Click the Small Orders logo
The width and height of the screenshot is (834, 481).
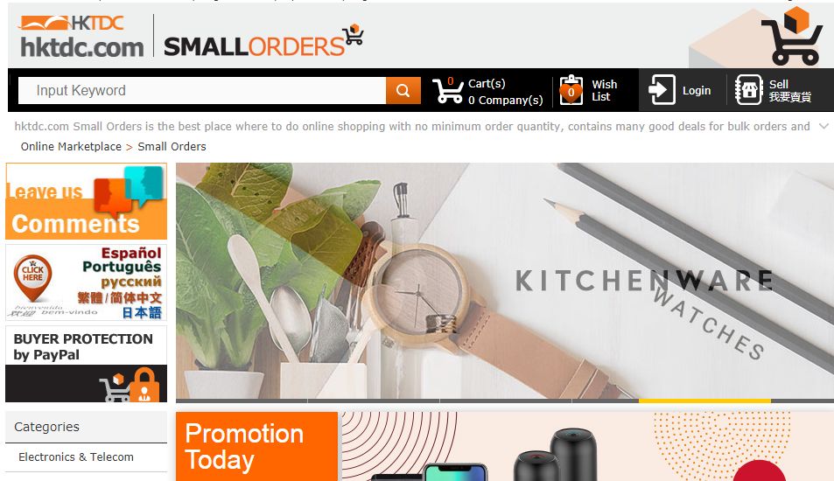click(x=263, y=40)
